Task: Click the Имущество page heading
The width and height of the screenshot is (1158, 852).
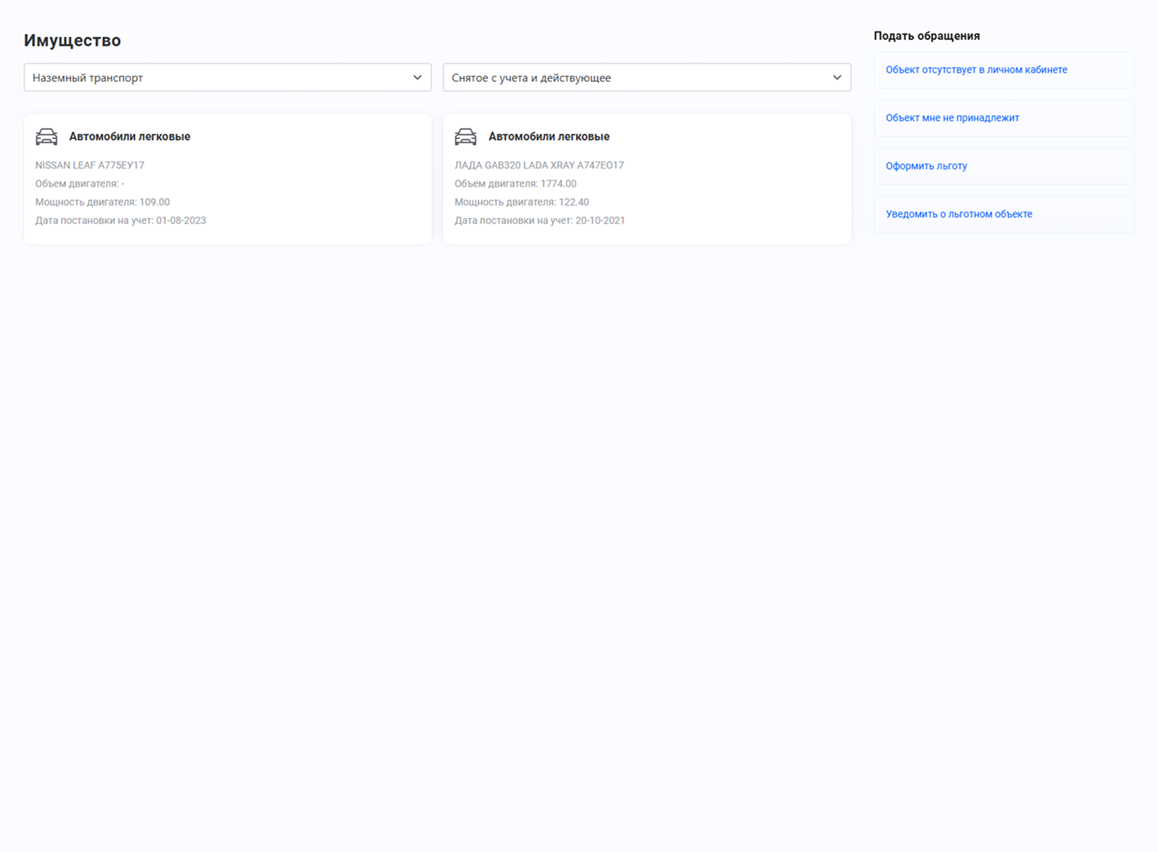Action: click(x=72, y=41)
